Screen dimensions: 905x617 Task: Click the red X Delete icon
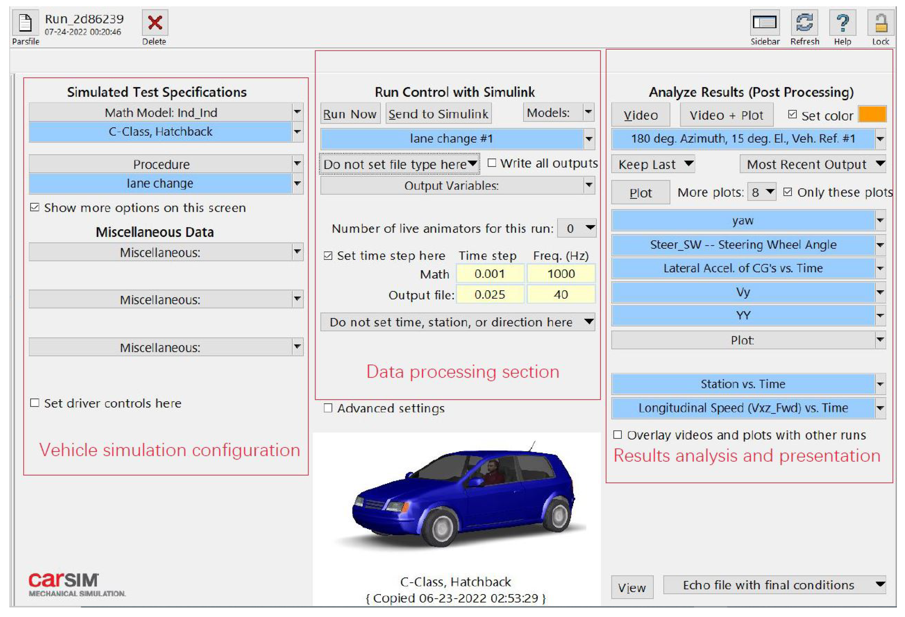click(x=155, y=23)
